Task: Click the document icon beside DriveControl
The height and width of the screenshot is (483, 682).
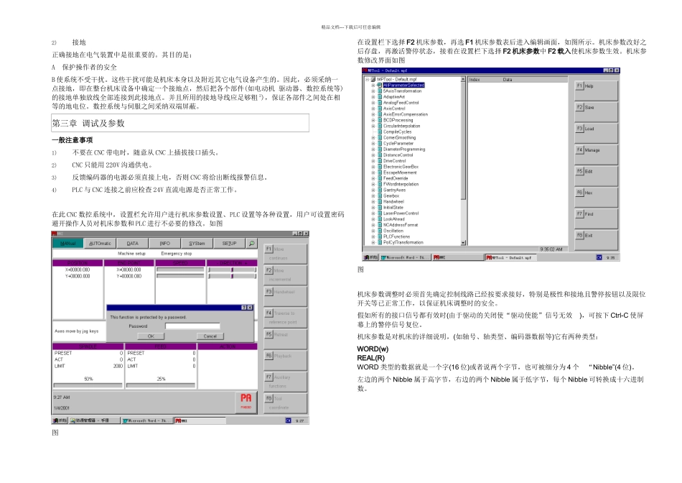Action: point(380,161)
